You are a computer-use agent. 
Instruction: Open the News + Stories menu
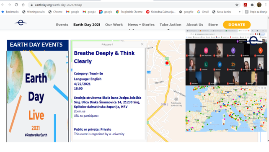[141, 25]
